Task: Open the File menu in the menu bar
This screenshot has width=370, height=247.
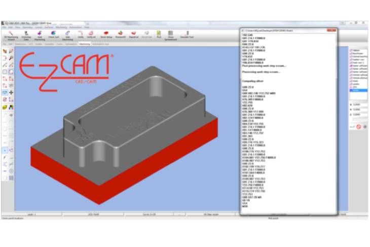Action: click(4, 27)
